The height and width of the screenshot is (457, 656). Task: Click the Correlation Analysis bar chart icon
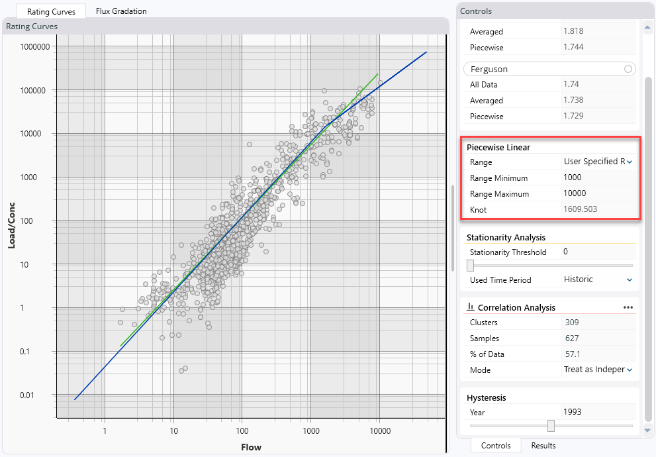point(472,307)
